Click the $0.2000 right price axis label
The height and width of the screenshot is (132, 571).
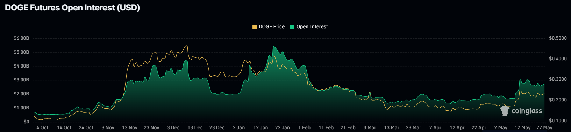558,100
